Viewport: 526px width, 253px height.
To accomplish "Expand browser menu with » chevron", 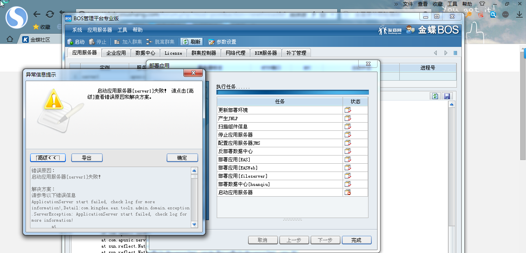I will [396, 4].
